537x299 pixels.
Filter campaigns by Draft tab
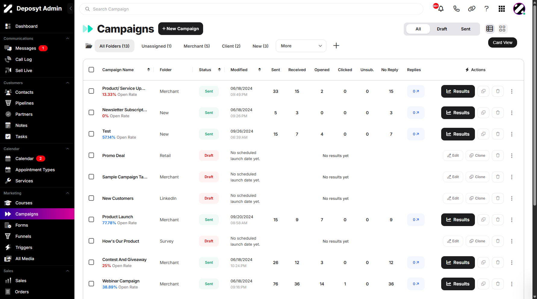[442, 29]
